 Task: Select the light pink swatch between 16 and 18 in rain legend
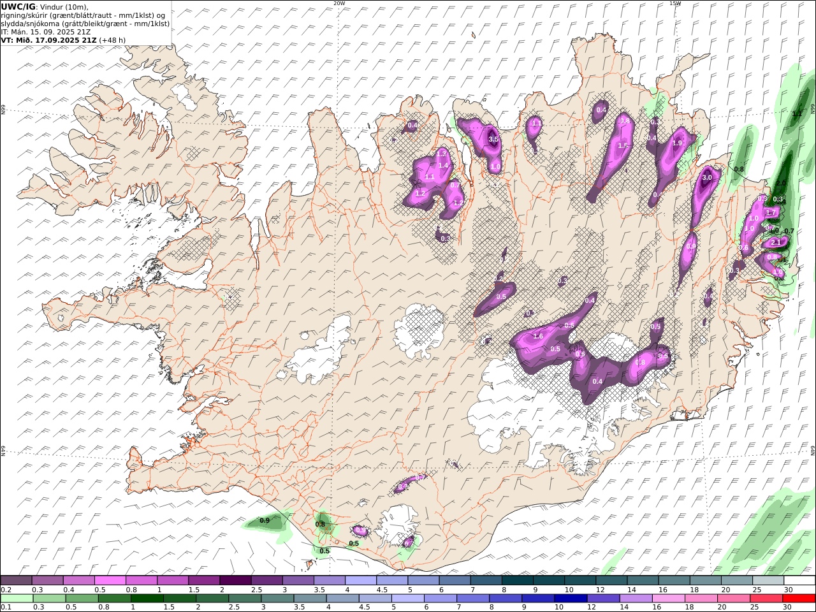pos(669,599)
